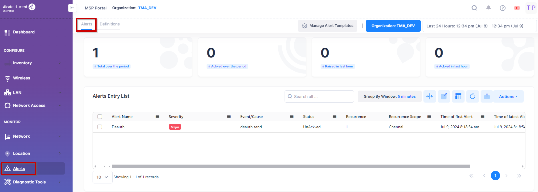538x192 pixels.
Task: Open the Actions dropdown
Action: pos(508,97)
